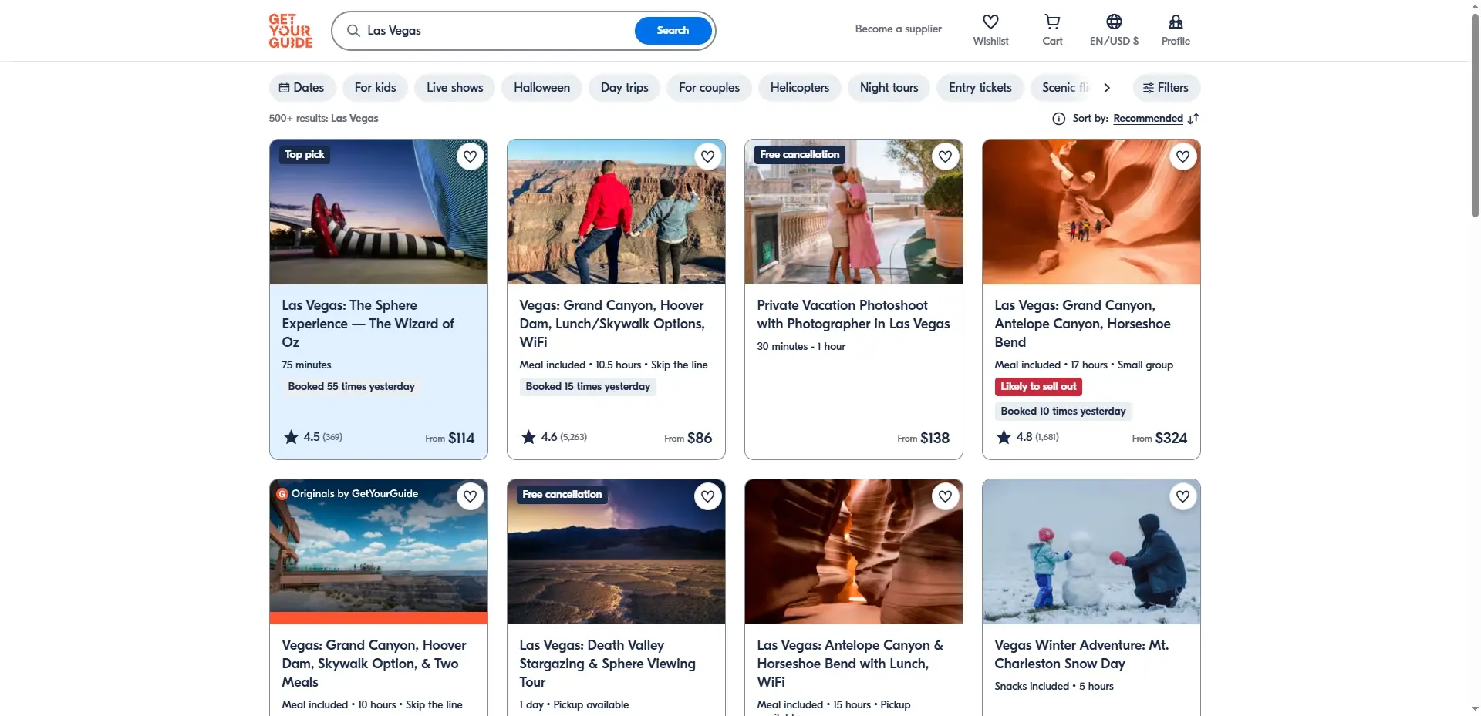This screenshot has height=716, width=1481.
Task: Select the Night tours filter chip
Action: click(889, 88)
